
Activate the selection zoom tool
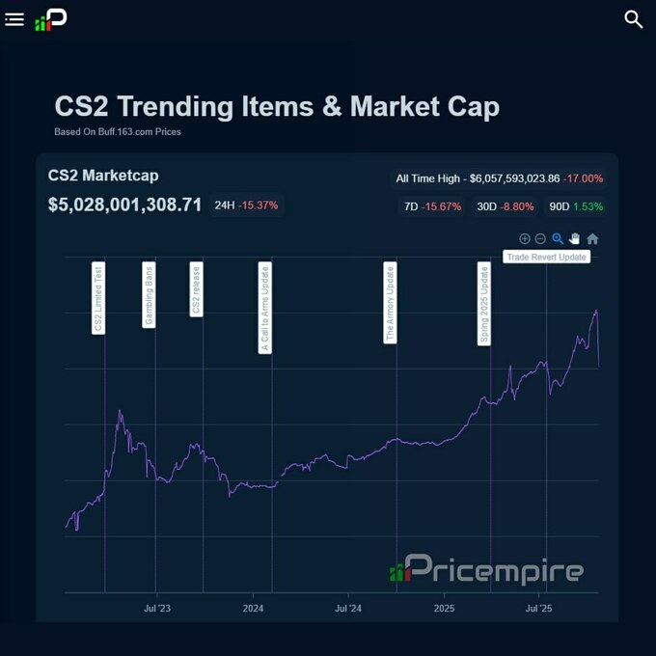coord(558,238)
